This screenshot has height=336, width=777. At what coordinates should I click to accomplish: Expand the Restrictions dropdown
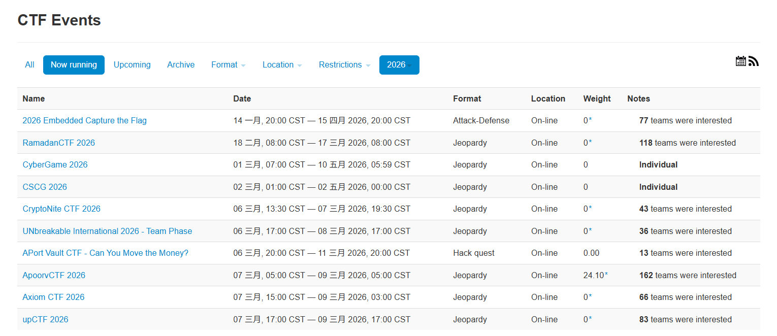click(x=344, y=65)
